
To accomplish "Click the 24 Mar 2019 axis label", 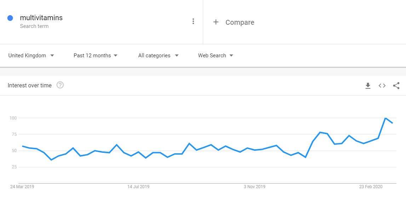I will point(22,186).
